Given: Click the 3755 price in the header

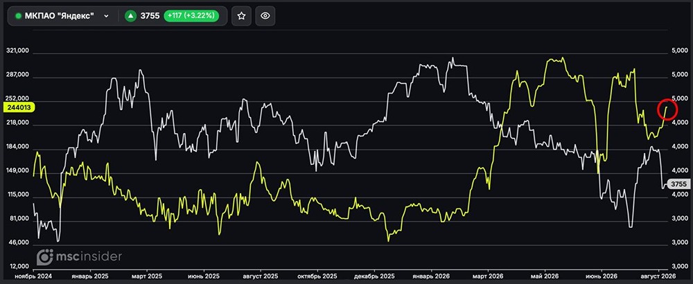Looking at the screenshot, I should 150,16.
